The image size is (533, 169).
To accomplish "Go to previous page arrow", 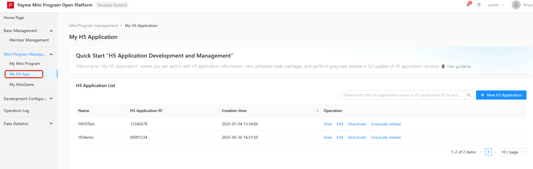I will pos(481,152).
